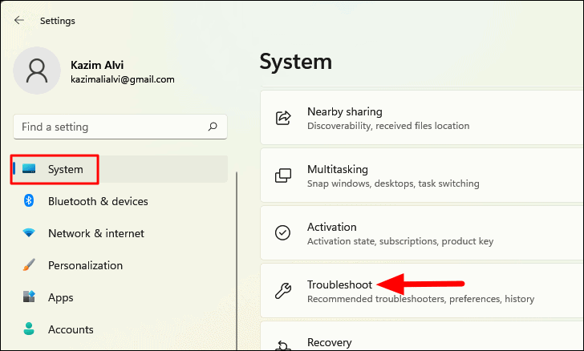Click 'Activation state, subscriptions, product key' text
The height and width of the screenshot is (351, 584).
(400, 241)
